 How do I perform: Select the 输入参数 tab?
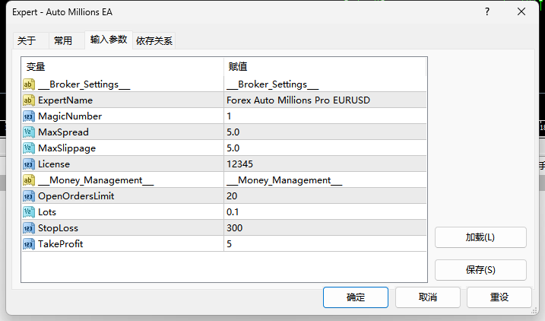(109, 40)
